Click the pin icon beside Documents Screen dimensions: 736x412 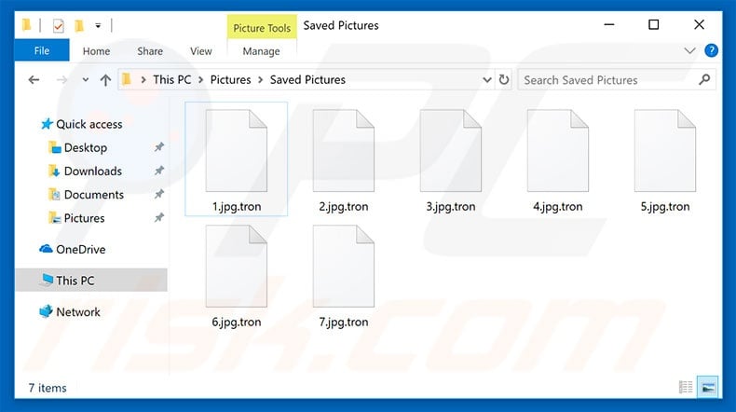coord(159,194)
